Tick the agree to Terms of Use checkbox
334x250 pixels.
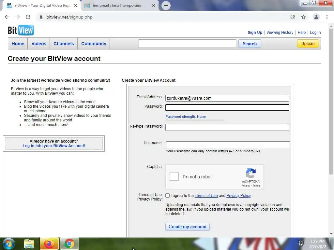click(x=167, y=196)
